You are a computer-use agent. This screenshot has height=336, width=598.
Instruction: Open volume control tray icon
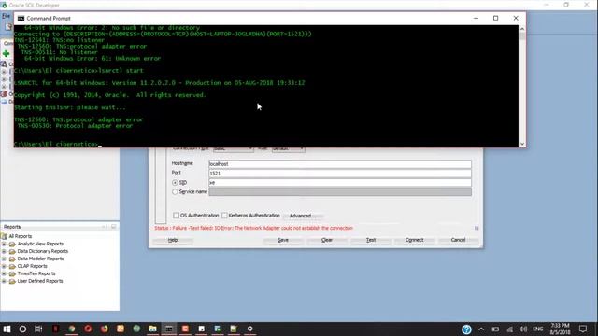pyautogui.click(x=523, y=329)
